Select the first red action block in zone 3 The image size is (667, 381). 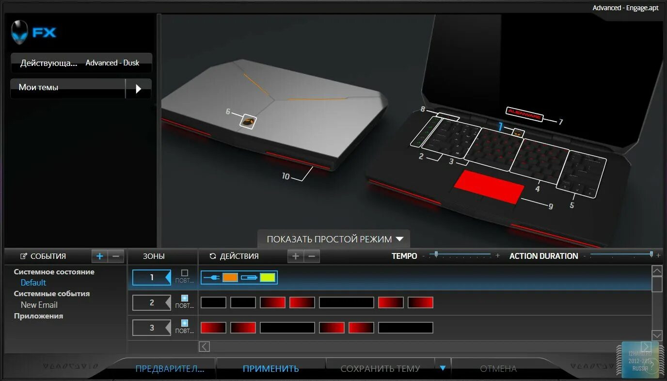point(214,328)
